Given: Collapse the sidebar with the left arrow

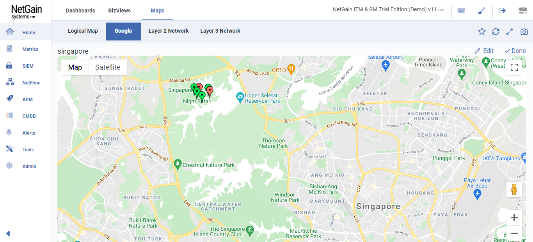Looking at the screenshot, I should click(x=8, y=233).
